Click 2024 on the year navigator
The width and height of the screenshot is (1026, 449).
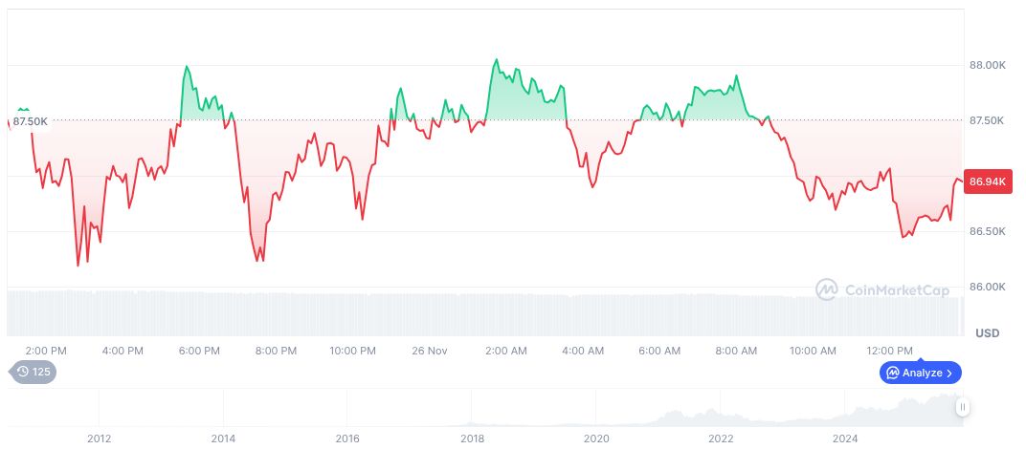pos(845,438)
